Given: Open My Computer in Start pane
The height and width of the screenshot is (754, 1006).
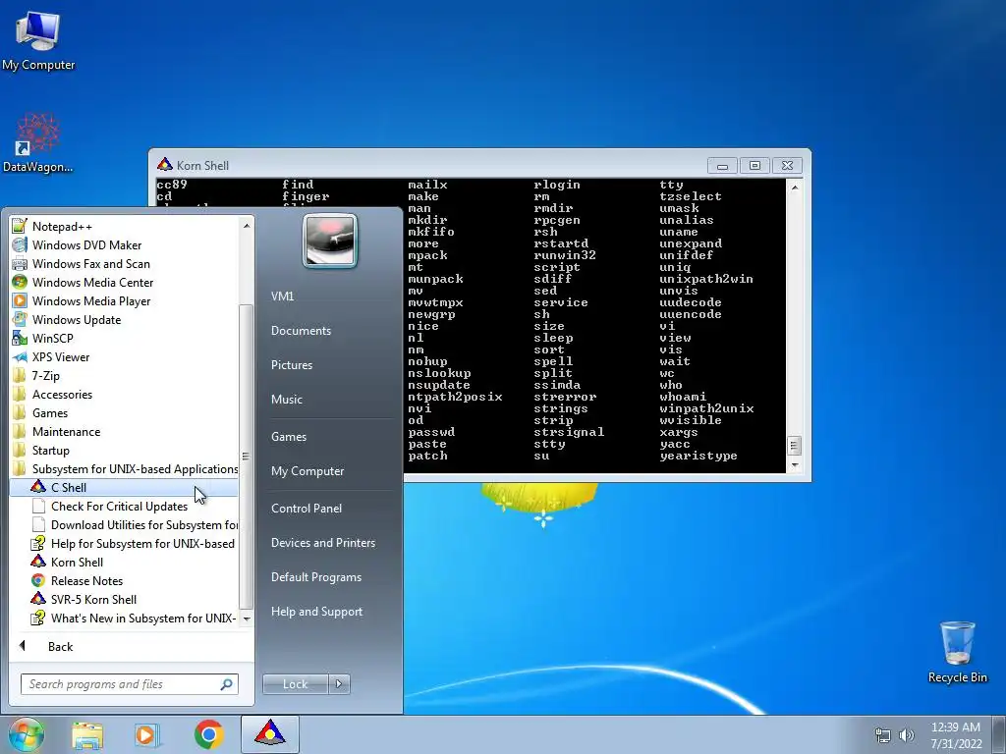Looking at the screenshot, I should pyautogui.click(x=307, y=471).
